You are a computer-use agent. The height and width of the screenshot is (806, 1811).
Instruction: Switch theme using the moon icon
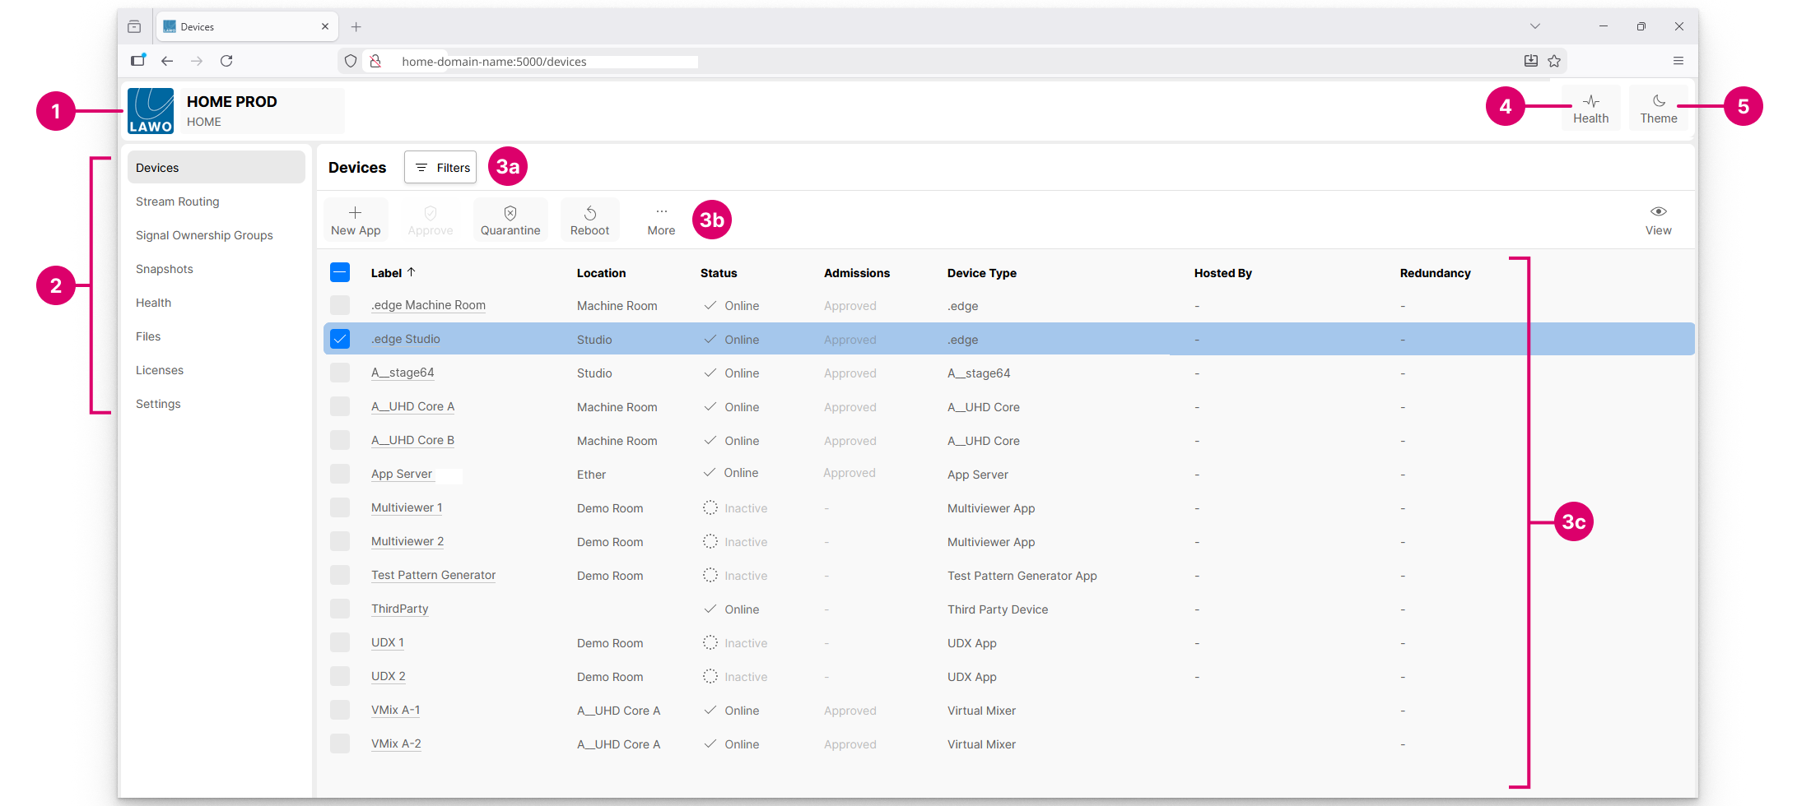tap(1658, 102)
